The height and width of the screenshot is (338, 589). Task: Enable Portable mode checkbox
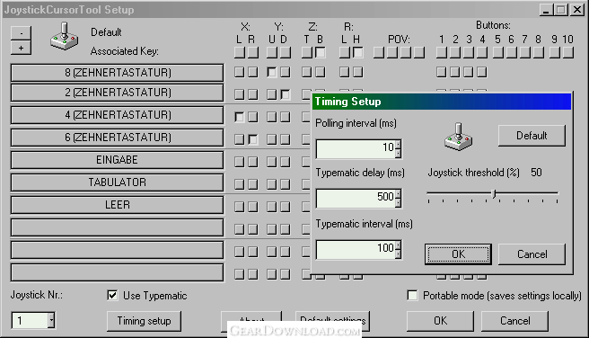[412, 295]
